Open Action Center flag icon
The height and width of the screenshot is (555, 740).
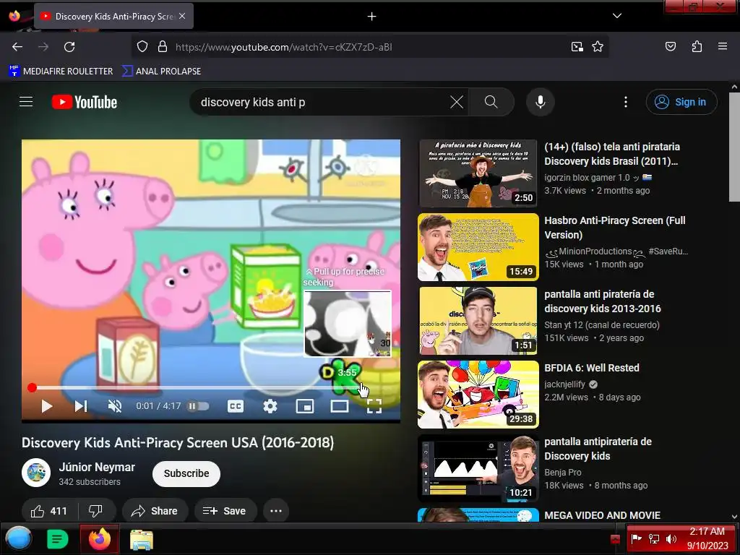637,538
